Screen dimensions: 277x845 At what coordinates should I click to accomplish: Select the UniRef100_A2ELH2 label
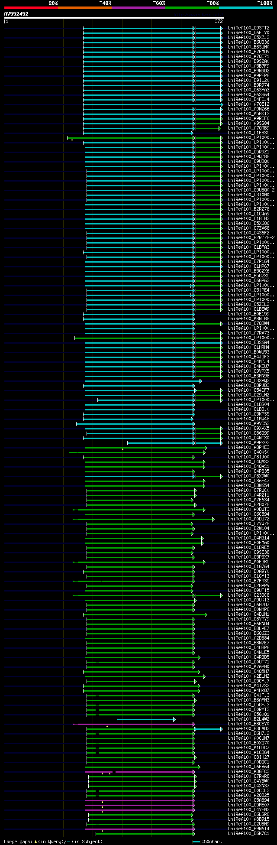[x=248, y=676]
